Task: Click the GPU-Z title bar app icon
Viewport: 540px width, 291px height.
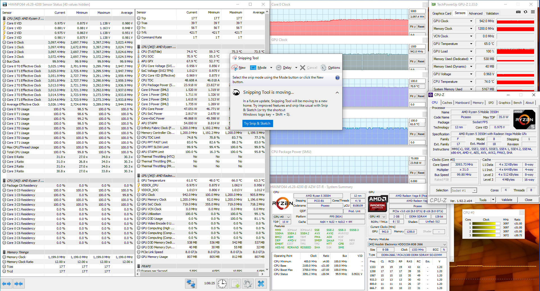Action: click(433, 4)
